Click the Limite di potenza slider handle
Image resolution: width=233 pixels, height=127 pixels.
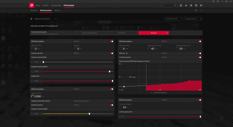click(200, 117)
